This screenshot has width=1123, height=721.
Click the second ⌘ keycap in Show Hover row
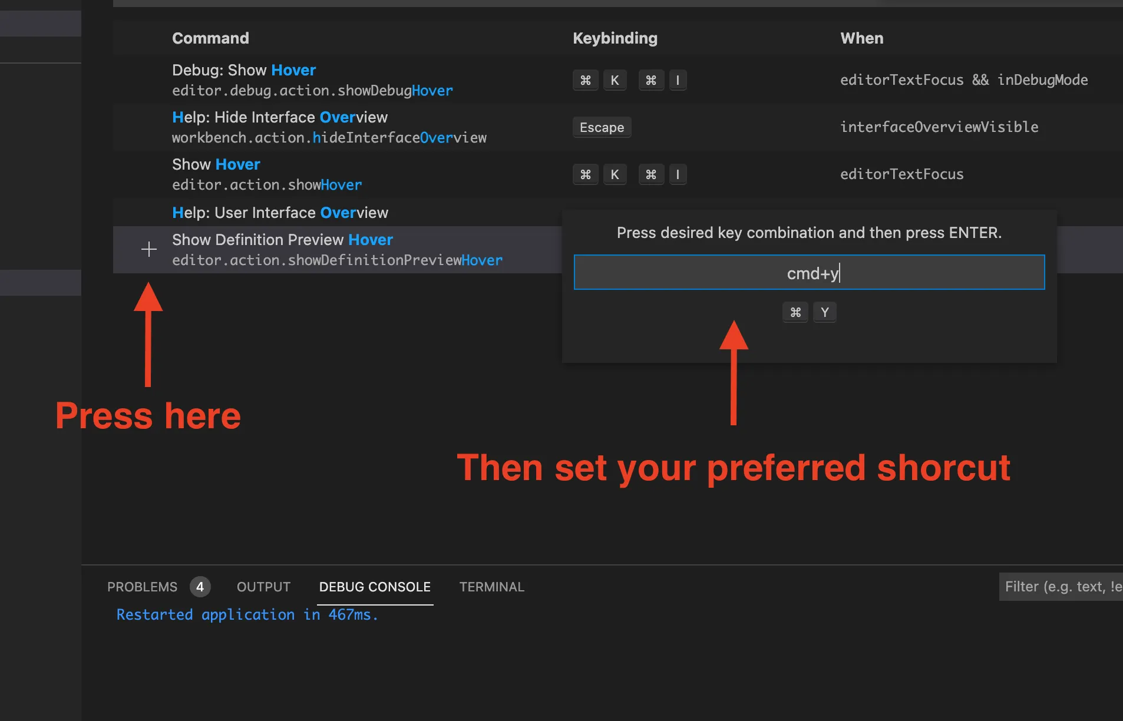[x=651, y=174]
